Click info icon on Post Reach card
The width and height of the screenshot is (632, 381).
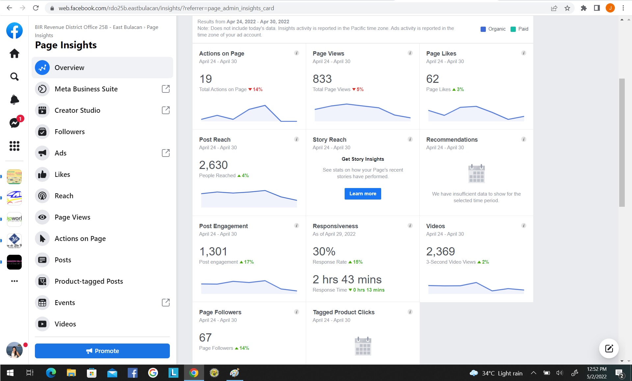pyautogui.click(x=296, y=139)
